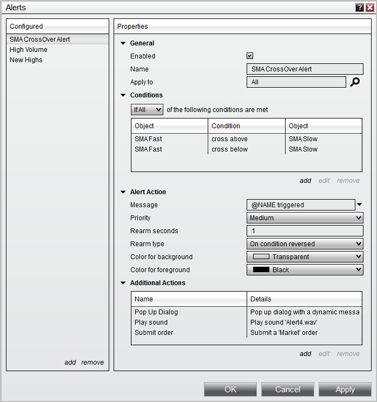Collapse the General section
This screenshot has width=377, height=402.
pos(123,43)
